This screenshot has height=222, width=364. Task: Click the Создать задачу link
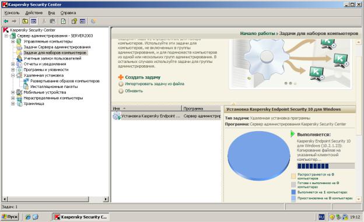142,77
